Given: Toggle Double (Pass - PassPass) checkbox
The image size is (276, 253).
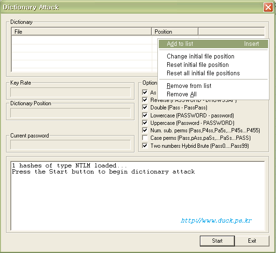Looking at the screenshot, I should pyautogui.click(x=145, y=108).
